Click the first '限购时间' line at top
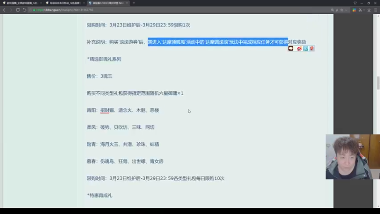The height and width of the screenshot is (214, 380). point(138,25)
